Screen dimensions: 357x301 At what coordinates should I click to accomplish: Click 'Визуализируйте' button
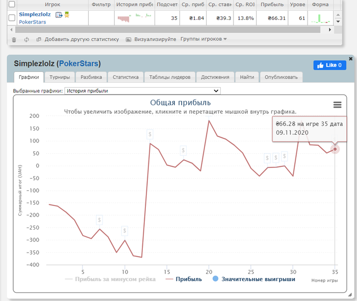pos(151,39)
